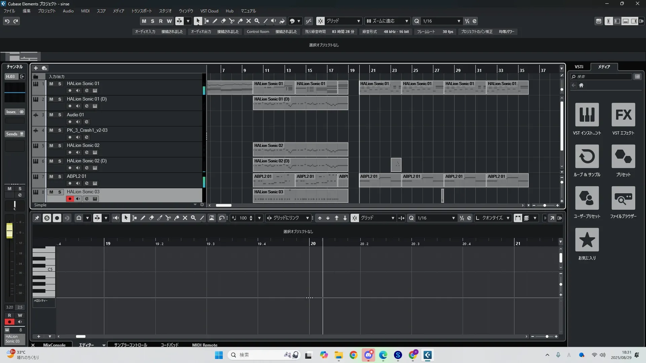Pick the Glue tool in top toolbar
Image resolution: width=646 pixels, height=363 pixels.
point(240,21)
